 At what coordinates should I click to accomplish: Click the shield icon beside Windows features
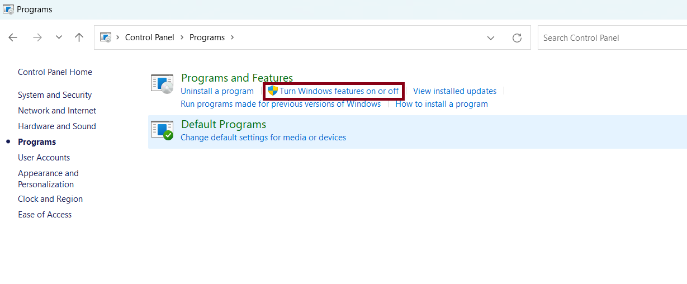point(273,91)
